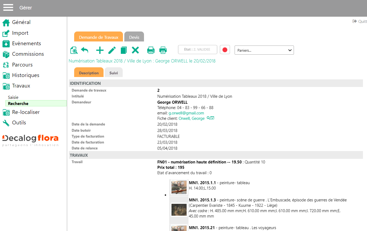367x231 pixels.
Task: Open the Orwell, George client record link
Action: pyautogui.click(x=191, y=118)
